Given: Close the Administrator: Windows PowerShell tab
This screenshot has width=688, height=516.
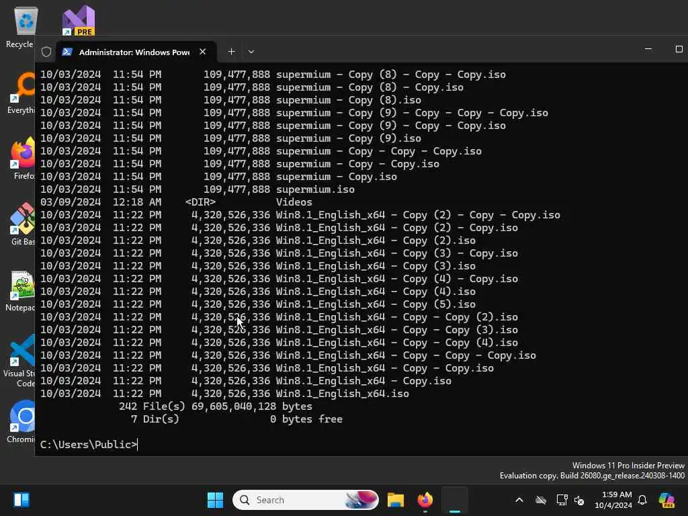Looking at the screenshot, I should pyautogui.click(x=203, y=52).
